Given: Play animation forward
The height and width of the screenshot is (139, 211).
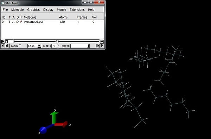Looking at the screenshot, I should [x=102, y=46].
